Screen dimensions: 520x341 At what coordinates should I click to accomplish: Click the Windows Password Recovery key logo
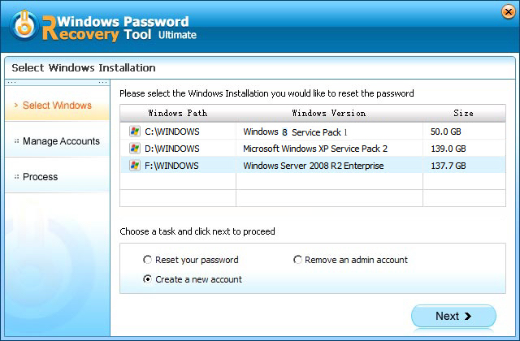point(24,25)
